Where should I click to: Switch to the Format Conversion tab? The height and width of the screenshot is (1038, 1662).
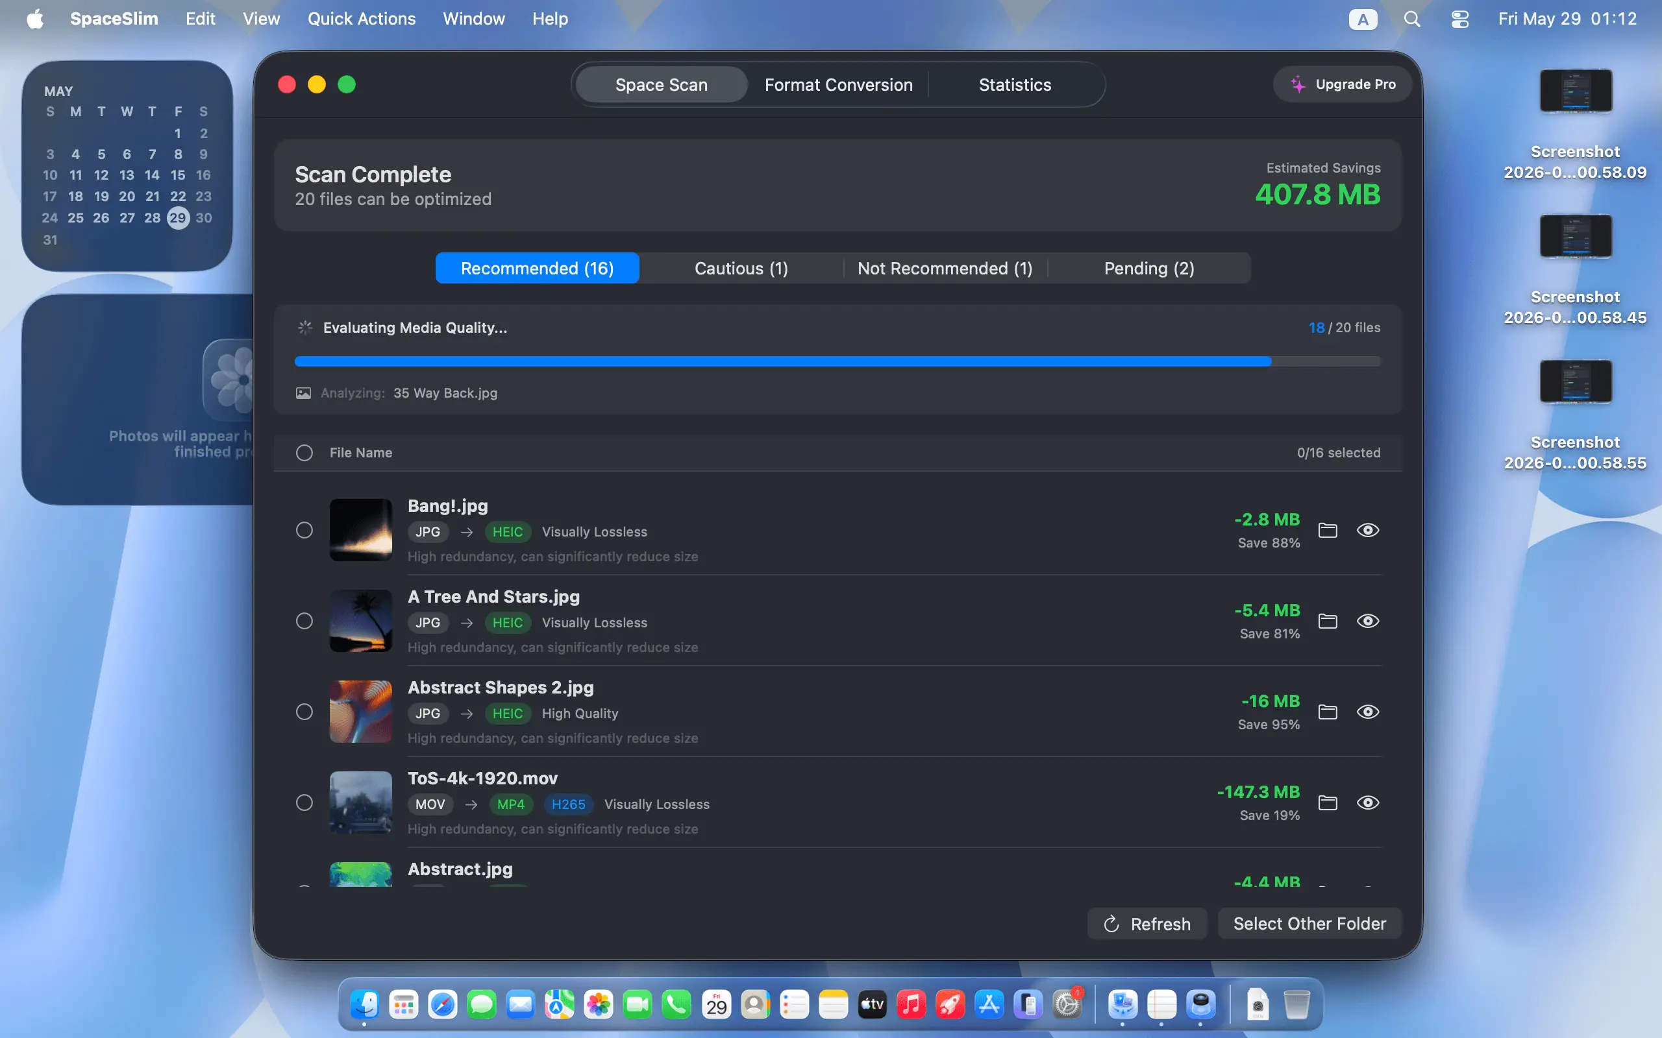pos(838,84)
